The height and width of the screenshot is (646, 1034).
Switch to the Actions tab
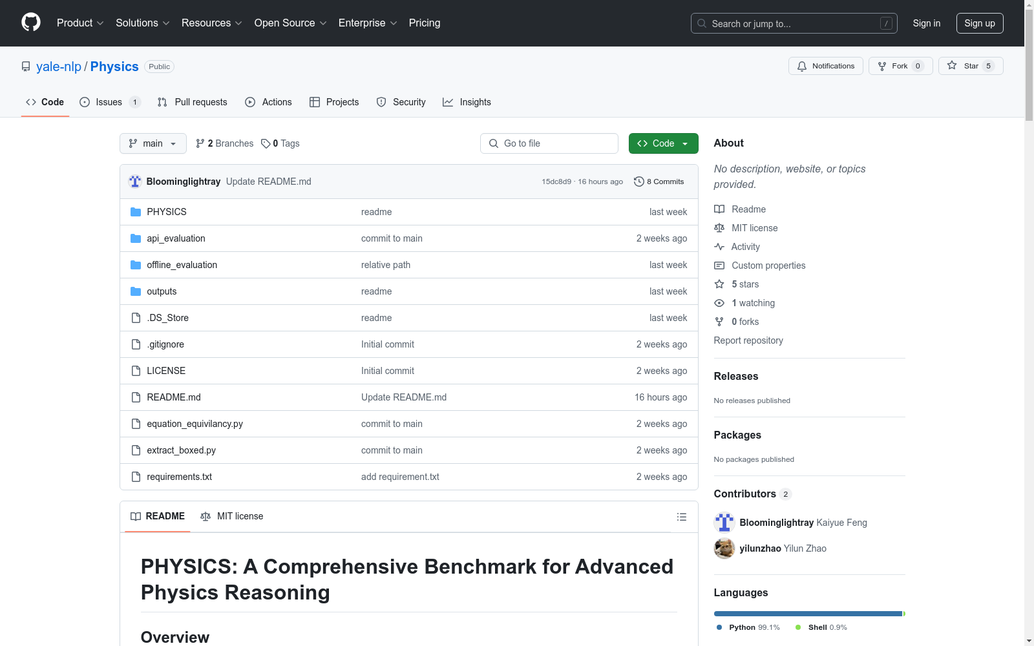pyautogui.click(x=268, y=102)
